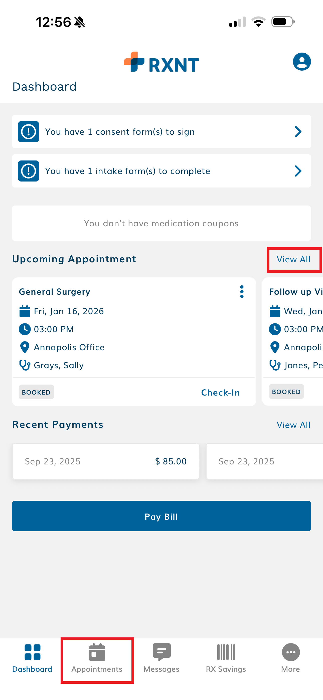The width and height of the screenshot is (323, 700).
Task: Open RX Savings barcode icon
Action: (x=226, y=652)
